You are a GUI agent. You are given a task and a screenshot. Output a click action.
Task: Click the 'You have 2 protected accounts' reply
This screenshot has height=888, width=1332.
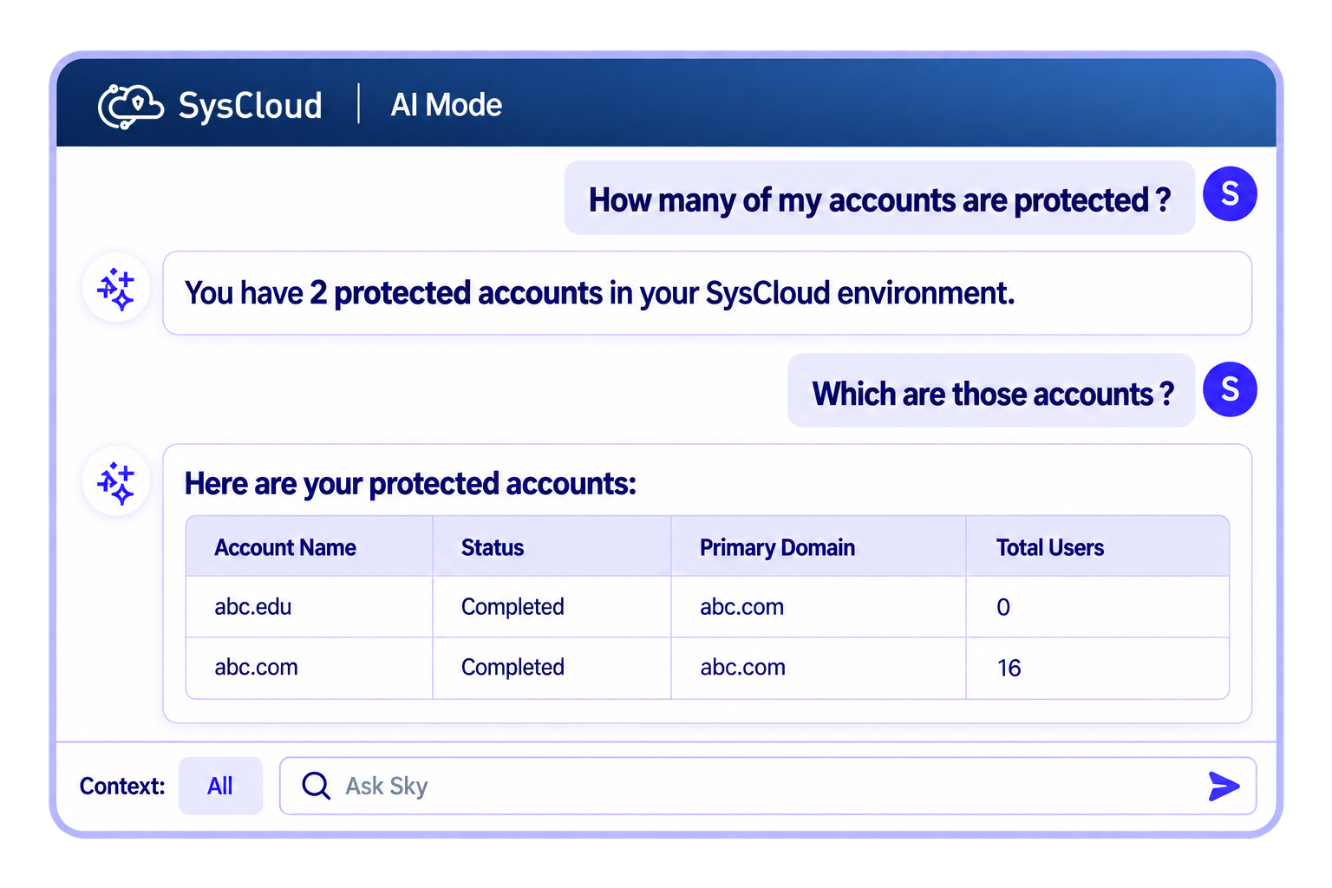pos(708,293)
